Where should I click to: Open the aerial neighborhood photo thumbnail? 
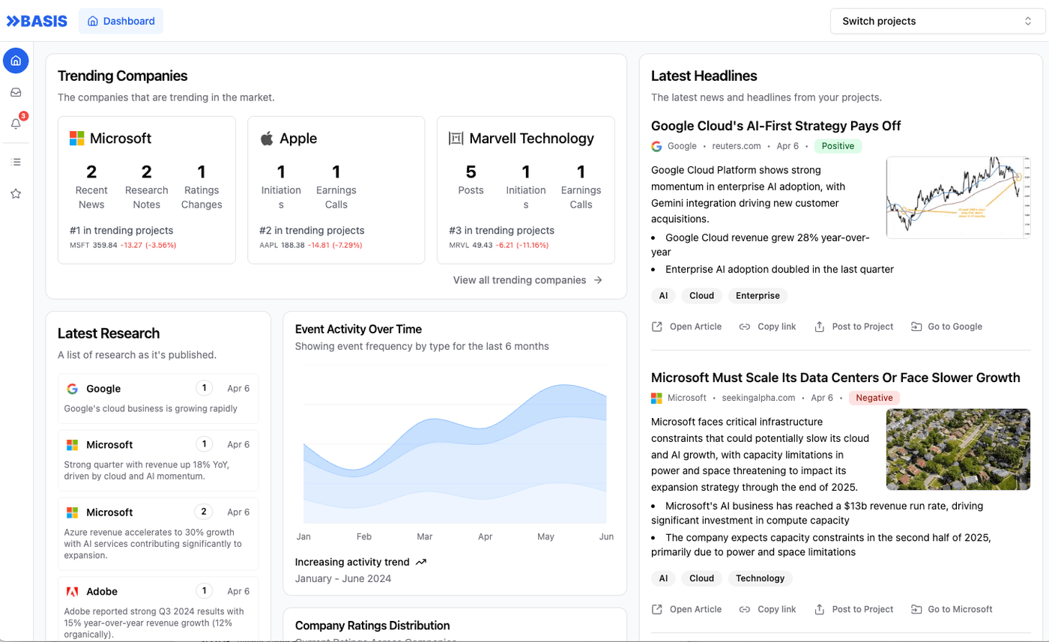pos(958,449)
